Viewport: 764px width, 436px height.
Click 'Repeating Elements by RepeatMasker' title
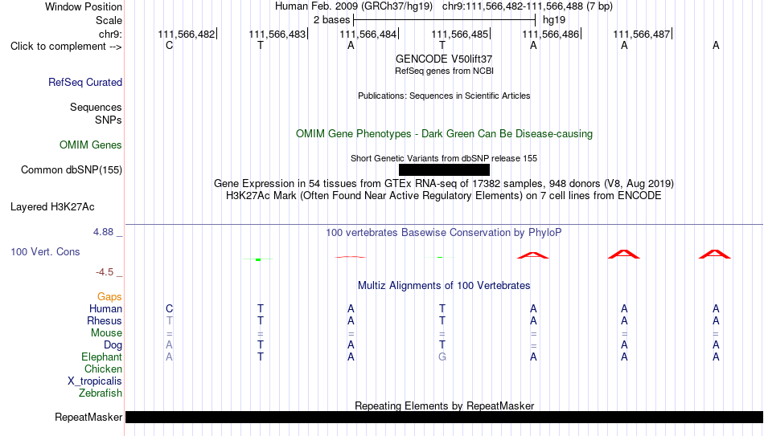444,405
